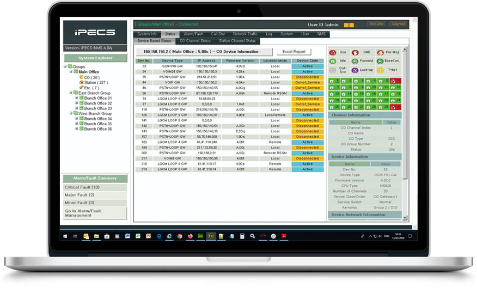Screen dimensions: 477x288
Task: Open the Station Channel Status sub-tab
Action: click(237, 41)
